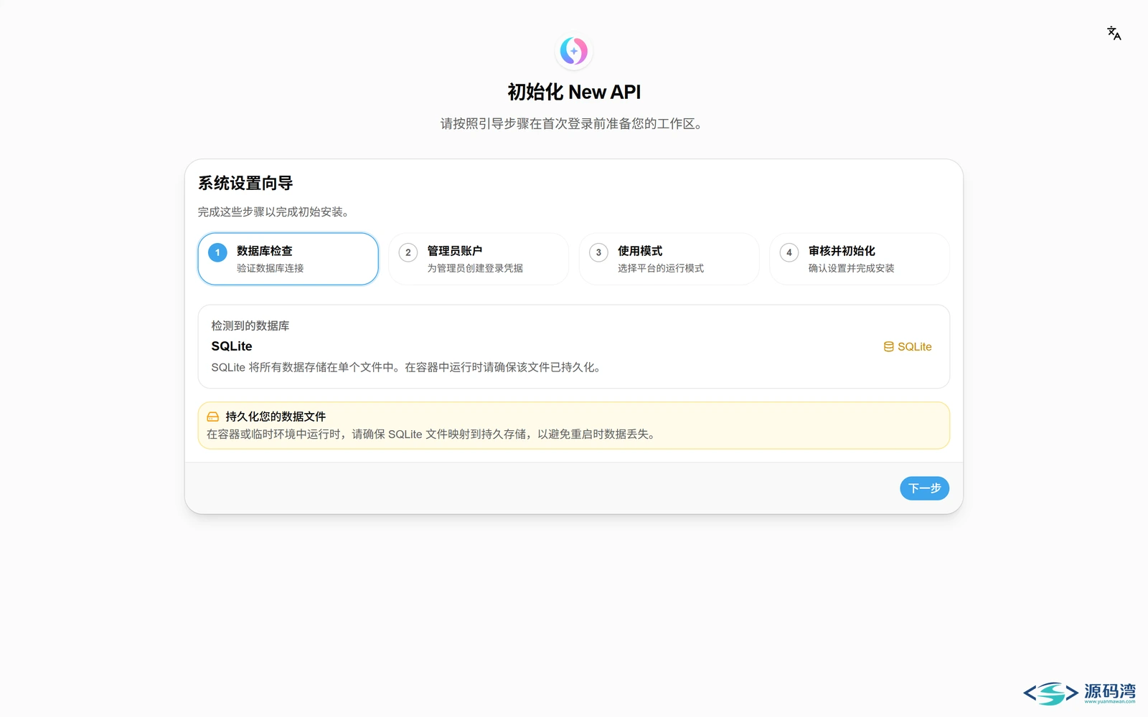The image size is (1148, 717).
Task: Click the 在容器或临时环境中运行时 warning message
Action: (x=432, y=435)
